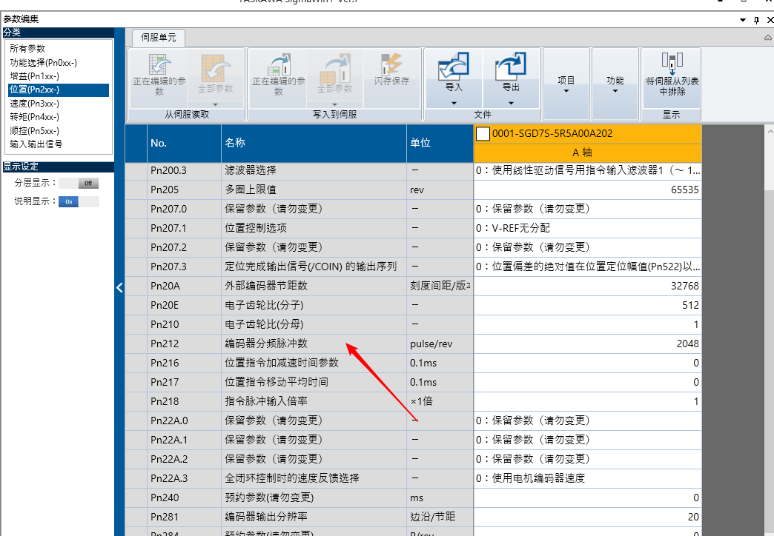Click the 导出 (Export) file icon

510,69
